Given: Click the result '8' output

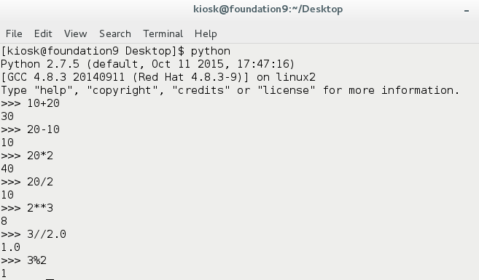Looking at the screenshot, I should click(4, 221).
